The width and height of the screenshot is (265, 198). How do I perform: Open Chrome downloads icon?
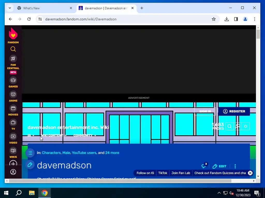227,19
